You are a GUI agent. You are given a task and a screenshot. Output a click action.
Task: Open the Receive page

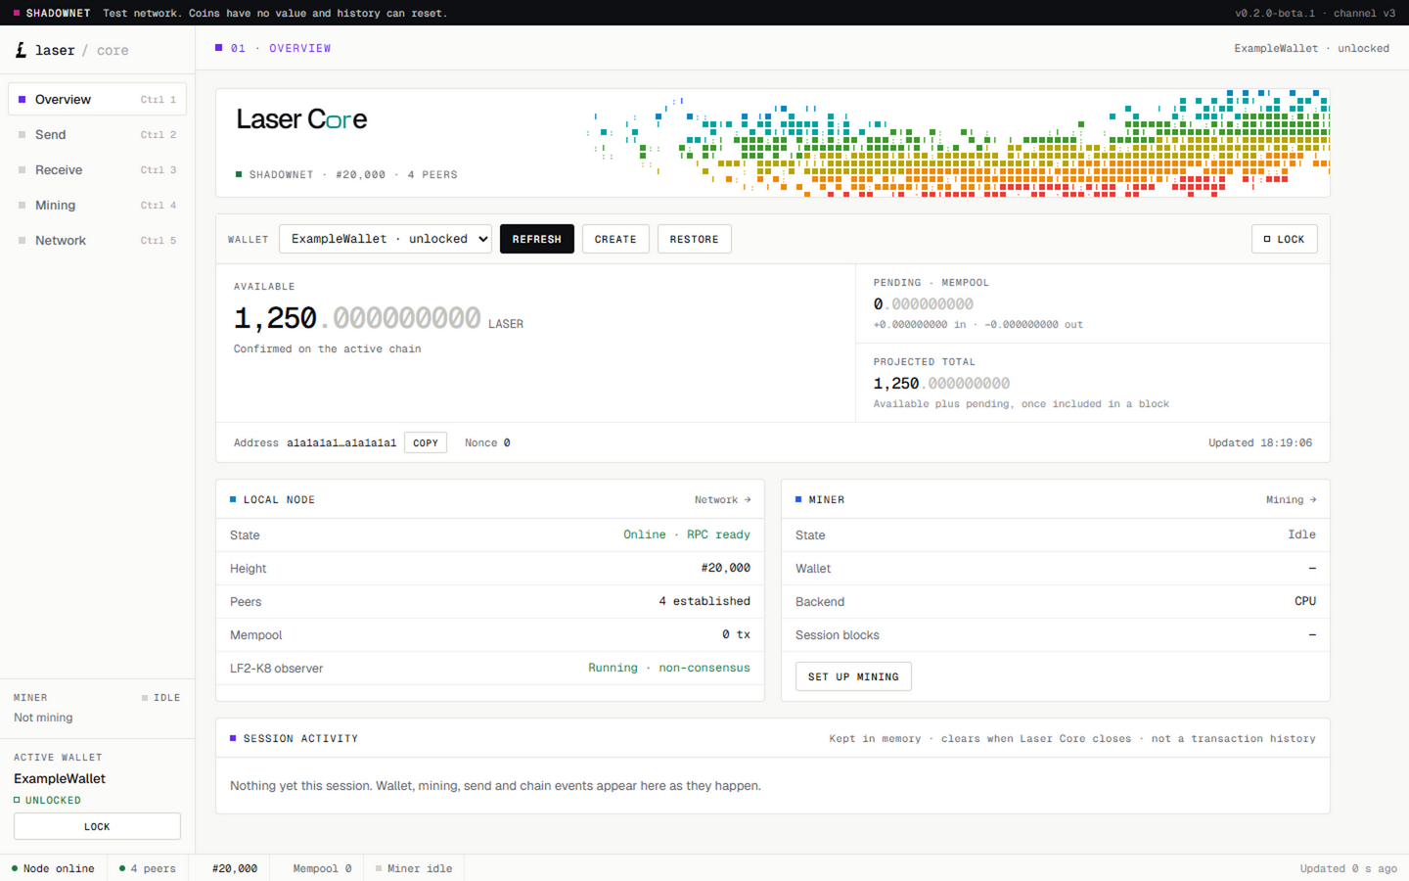[97, 170]
